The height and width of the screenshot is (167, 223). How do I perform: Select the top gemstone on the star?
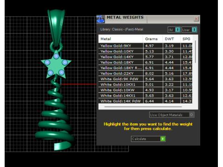pos(56,56)
